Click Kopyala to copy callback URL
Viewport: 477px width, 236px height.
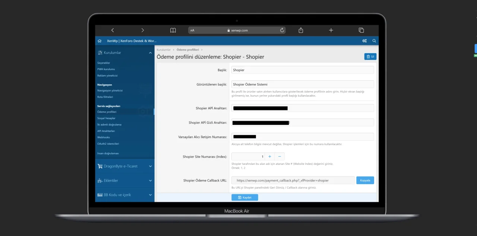tap(365, 180)
